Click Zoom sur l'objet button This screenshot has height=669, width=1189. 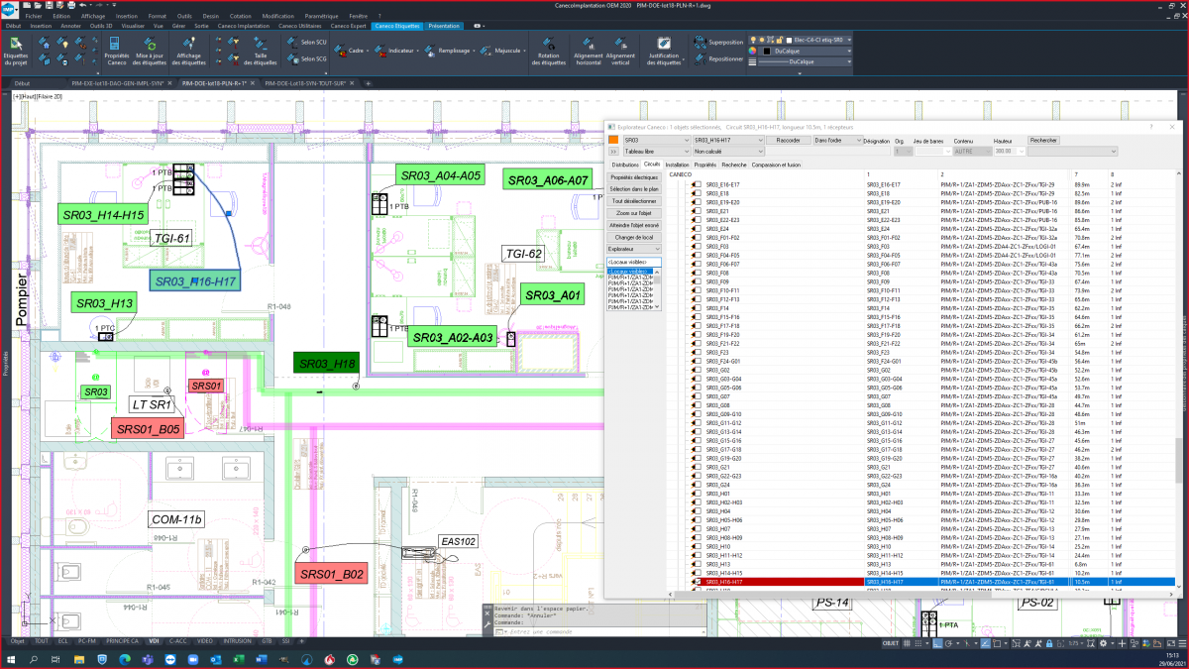[x=634, y=213]
